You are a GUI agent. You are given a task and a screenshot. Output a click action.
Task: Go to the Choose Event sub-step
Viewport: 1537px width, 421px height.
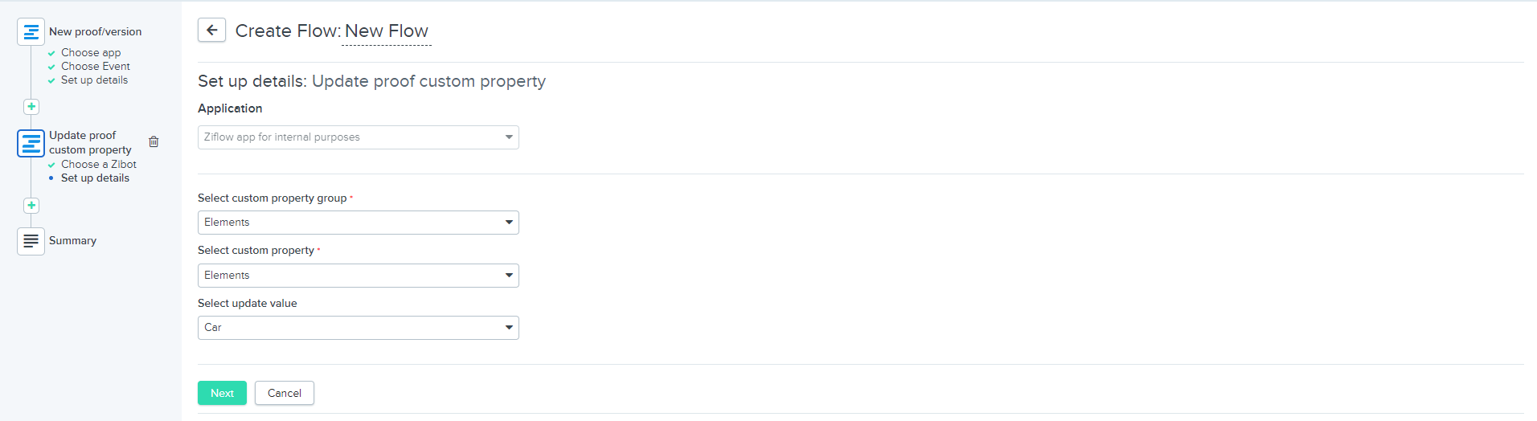coord(96,67)
